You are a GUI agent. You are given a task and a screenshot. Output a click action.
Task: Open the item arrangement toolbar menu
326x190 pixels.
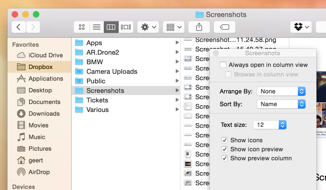point(173,27)
